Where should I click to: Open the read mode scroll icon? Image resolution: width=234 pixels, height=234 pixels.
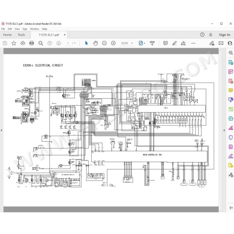pos(152,43)
